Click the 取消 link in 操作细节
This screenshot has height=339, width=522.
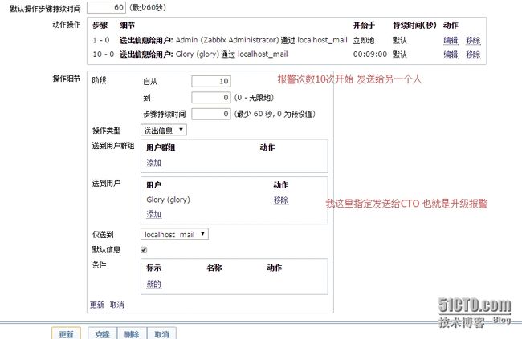tap(117, 305)
